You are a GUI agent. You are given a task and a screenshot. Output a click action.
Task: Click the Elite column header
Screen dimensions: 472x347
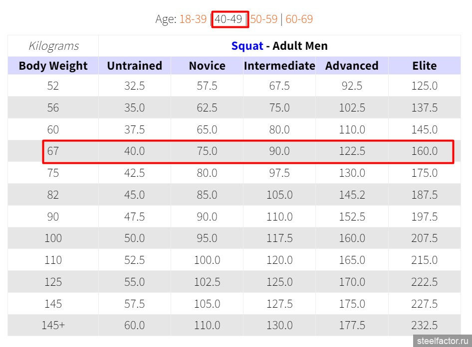tap(425, 66)
